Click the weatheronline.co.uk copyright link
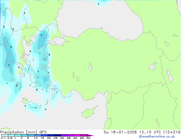Viewport: 181px width, 139px height. tap(157, 136)
